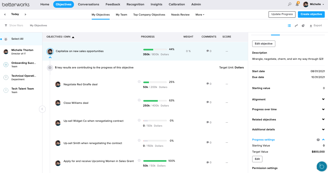Switch to alignment tree view icon
The width and height of the screenshot is (328, 173).
click(x=296, y=25)
